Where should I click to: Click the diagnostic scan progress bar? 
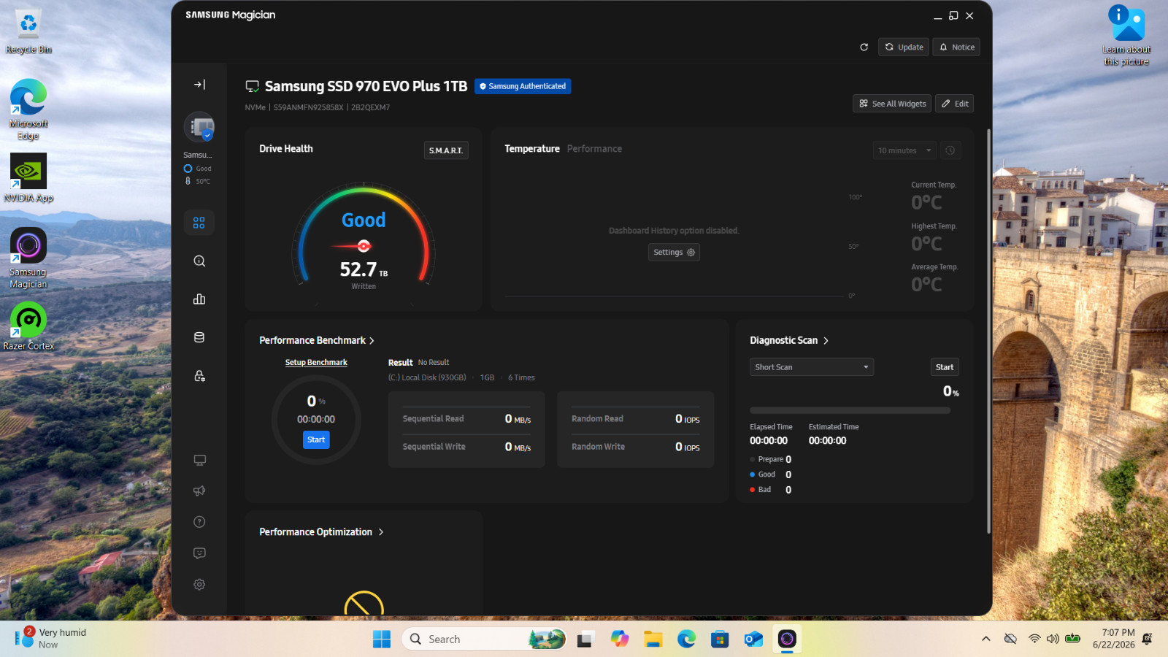point(850,410)
